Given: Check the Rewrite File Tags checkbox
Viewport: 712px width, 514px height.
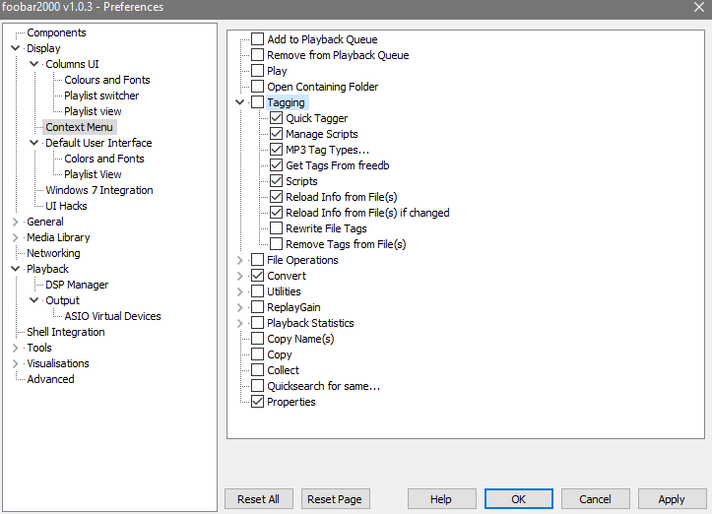Looking at the screenshot, I should [x=277, y=228].
